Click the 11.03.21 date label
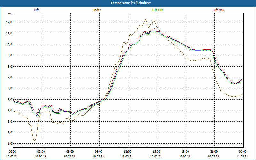This screenshot has height=160, width=256. tap(242, 156)
